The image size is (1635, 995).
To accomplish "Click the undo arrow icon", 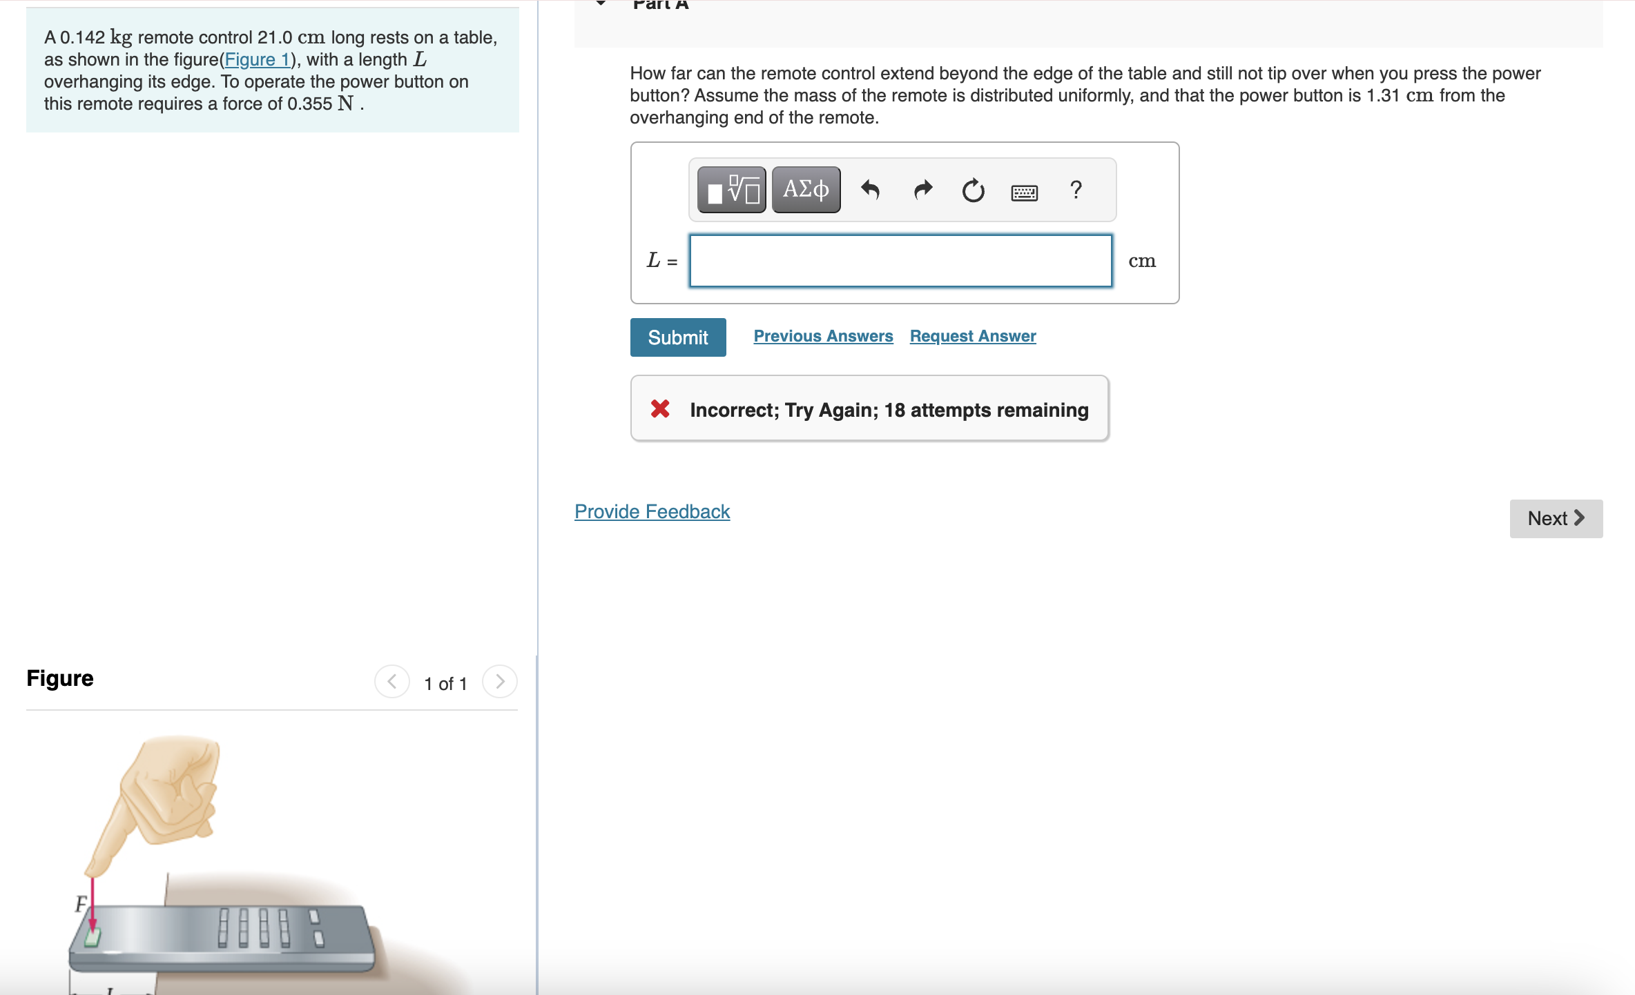I will tap(870, 190).
